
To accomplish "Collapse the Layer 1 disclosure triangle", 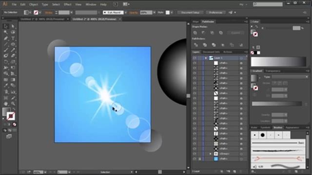I will (206, 58).
